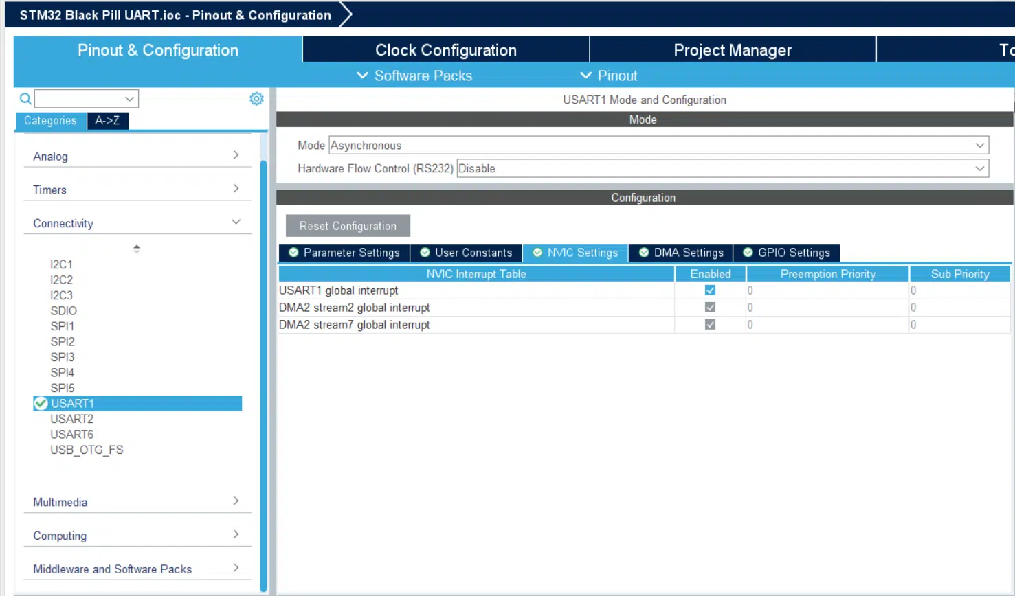Viewport: 1015px width, 596px height.
Task: Click USART1 Sub Priority value
Action: (x=959, y=290)
